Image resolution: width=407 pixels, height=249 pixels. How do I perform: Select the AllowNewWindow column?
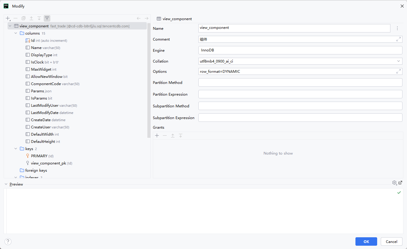pyautogui.click(x=46, y=77)
